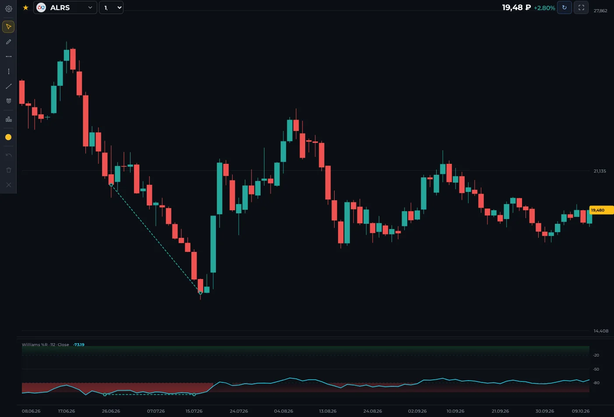Click the 04.08.26 date label
Viewport: 614px width, 417px height.
(x=283, y=411)
